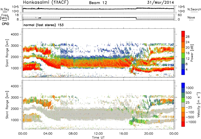Click the dotted N.Search legend line sample
This screenshot has width=201, height=139.
click(x=194, y=12)
